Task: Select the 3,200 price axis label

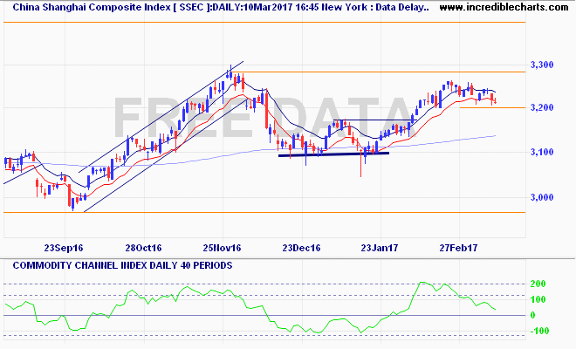Action: pyautogui.click(x=542, y=107)
